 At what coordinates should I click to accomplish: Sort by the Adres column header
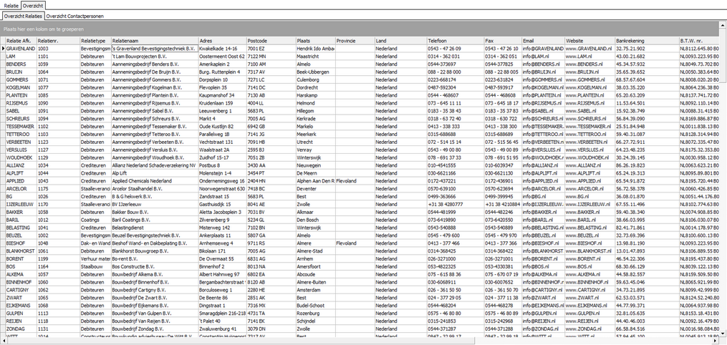[x=222, y=41]
